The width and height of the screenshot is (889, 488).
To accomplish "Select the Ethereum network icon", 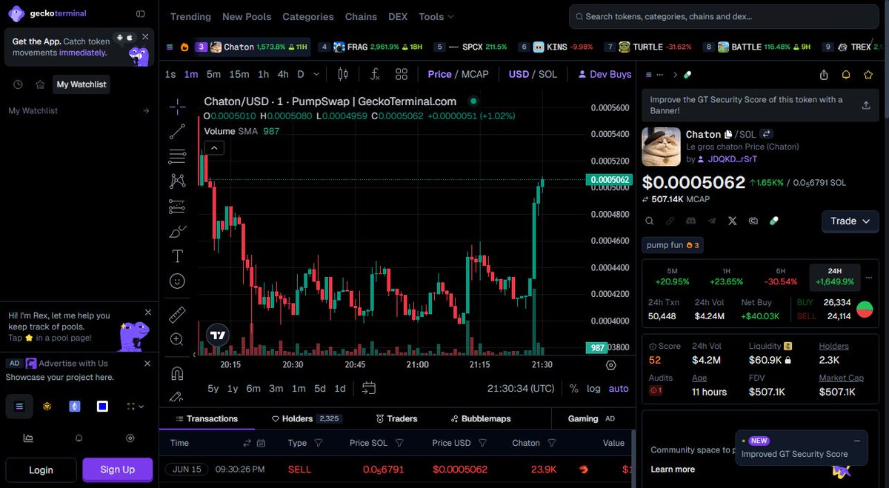I will [75, 406].
